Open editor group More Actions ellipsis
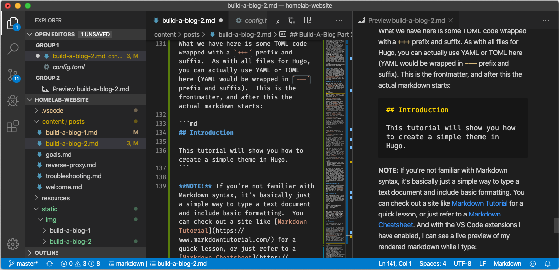 click(339, 20)
